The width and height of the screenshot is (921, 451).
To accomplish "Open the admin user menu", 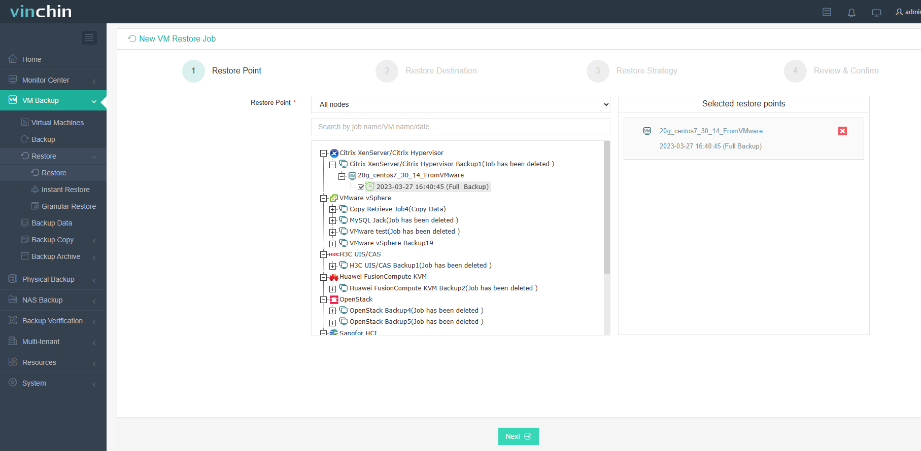I will [908, 12].
